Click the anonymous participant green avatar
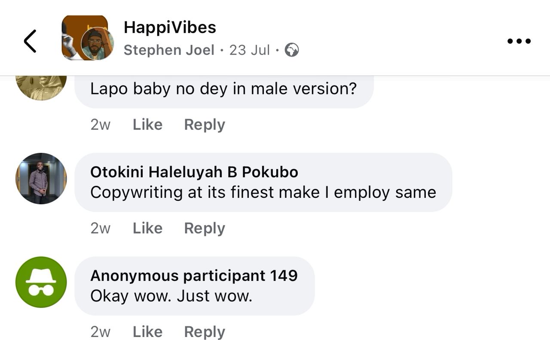550x340 pixels. pyautogui.click(x=41, y=282)
